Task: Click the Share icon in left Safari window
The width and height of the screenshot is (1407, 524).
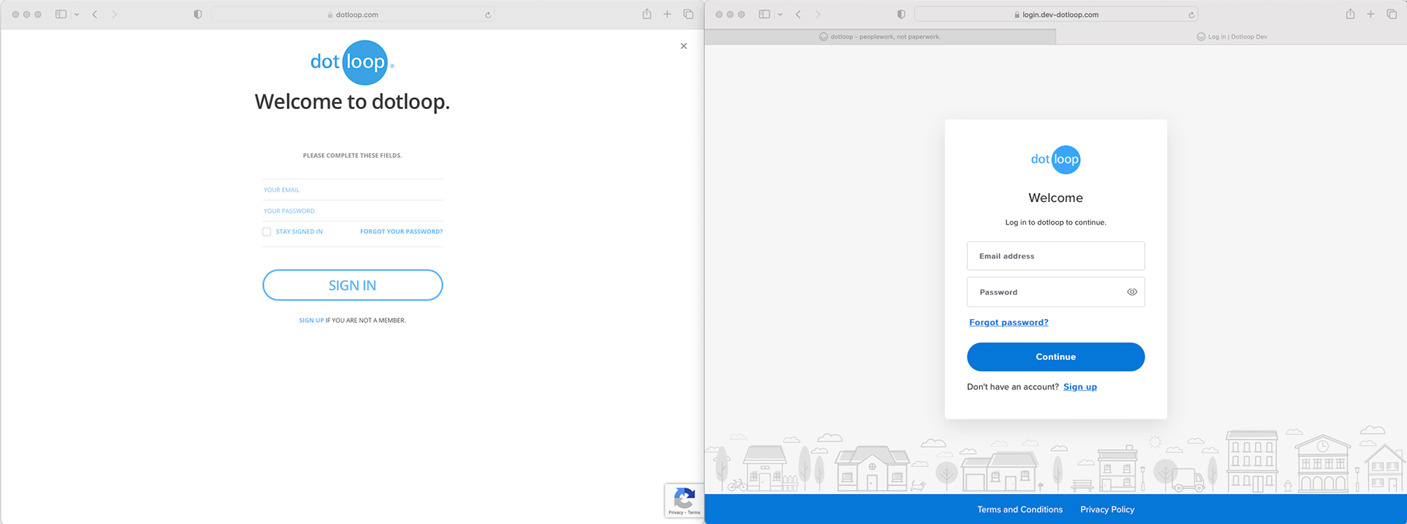Action: [647, 14]
